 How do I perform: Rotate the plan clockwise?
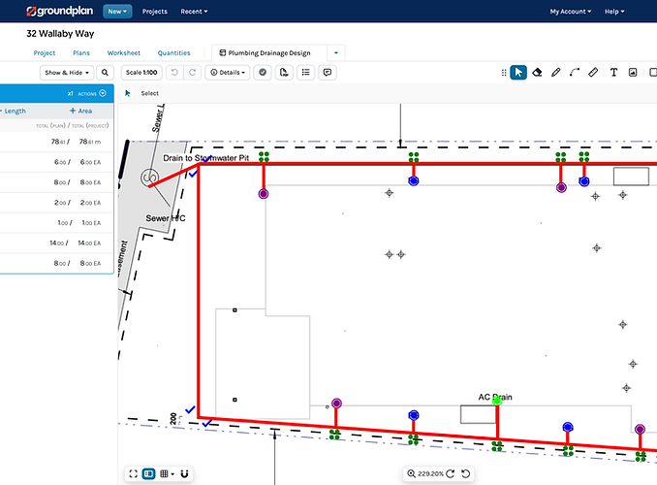pyautogui.click(x=451, y=473)
